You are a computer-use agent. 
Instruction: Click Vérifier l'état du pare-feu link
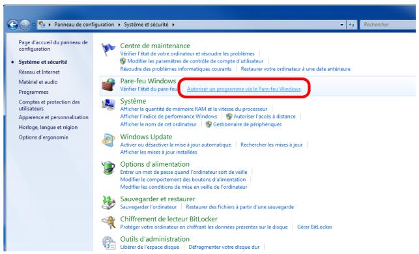pyautogui.click(x=149, y=89)
